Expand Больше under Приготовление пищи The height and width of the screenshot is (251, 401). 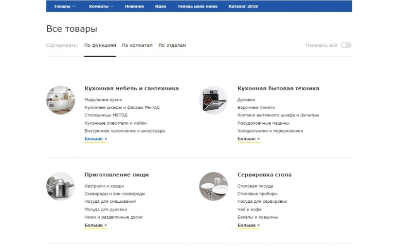click(x=96, y=225)
